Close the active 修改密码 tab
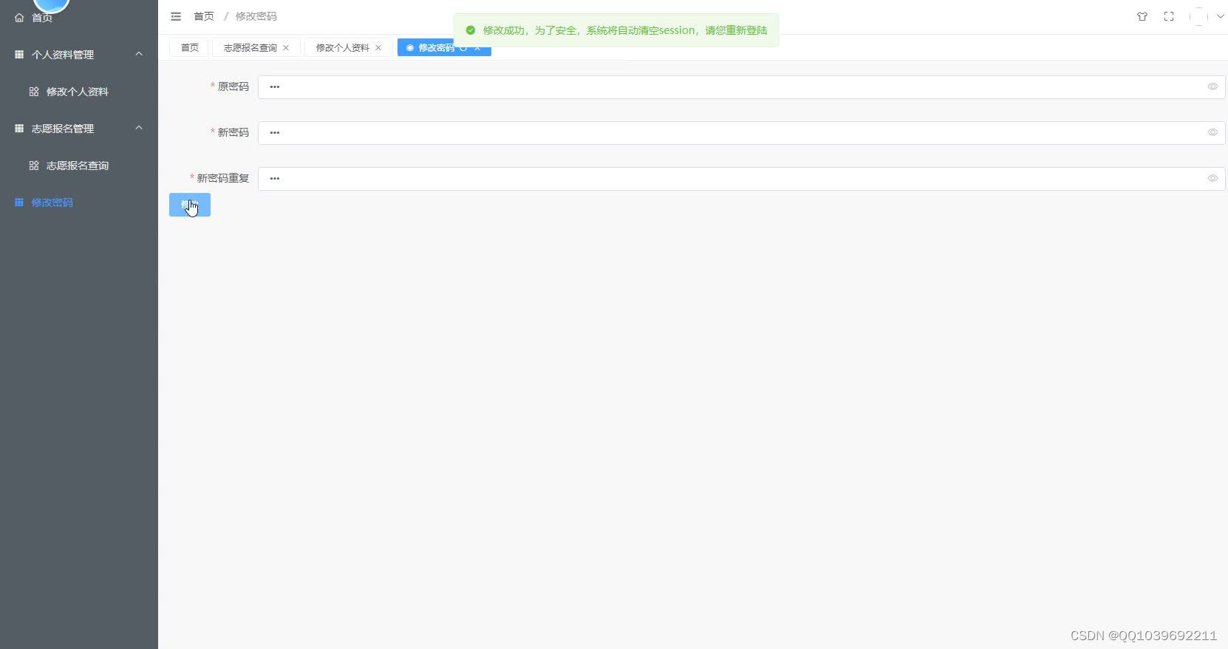Image resolution: width=1228 pixels, height=649 pixels. pos(478,47)
